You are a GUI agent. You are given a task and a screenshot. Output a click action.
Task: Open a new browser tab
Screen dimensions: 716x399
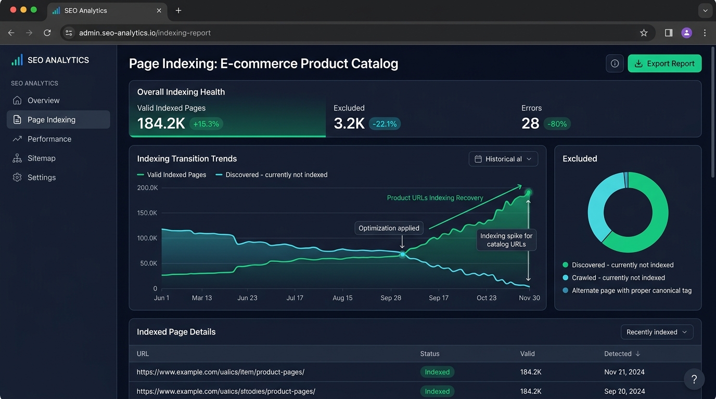[x=178, y=10]
